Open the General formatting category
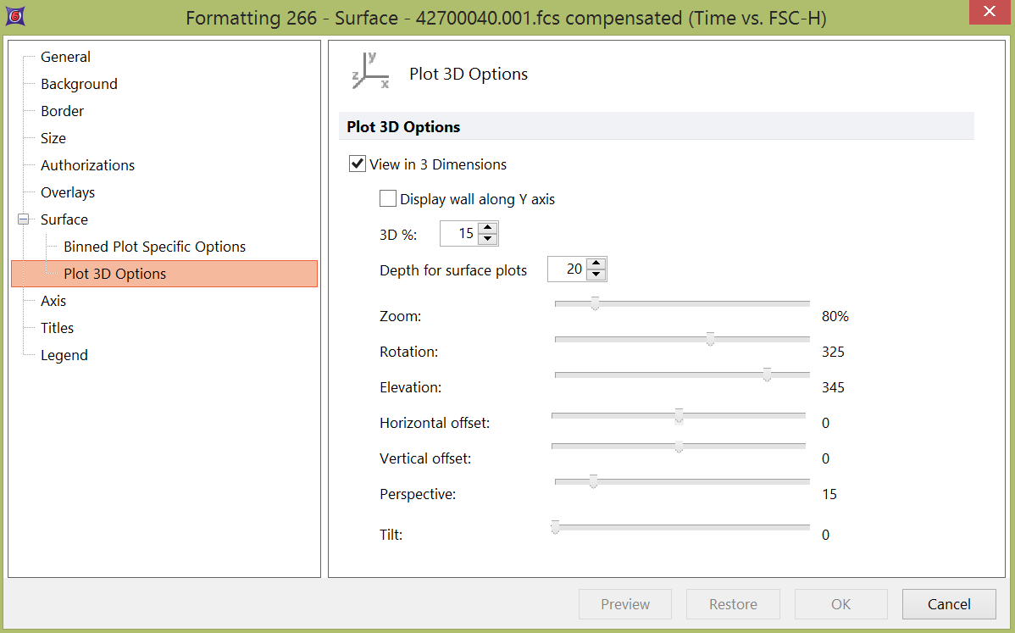 tap(65, 57)
